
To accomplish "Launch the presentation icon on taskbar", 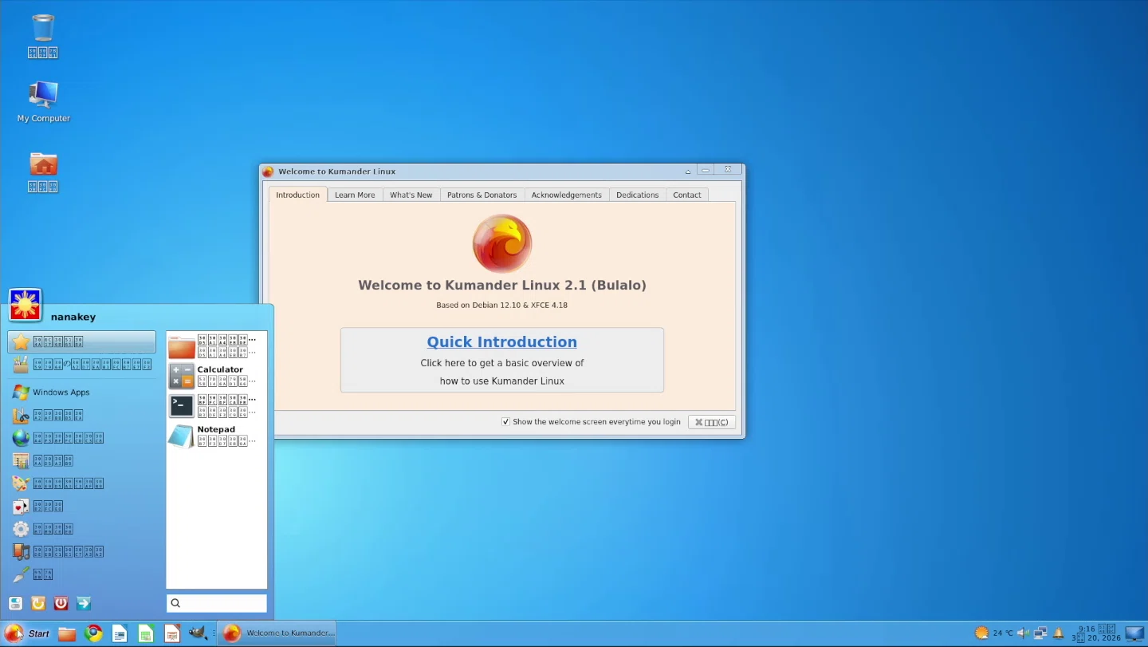I will (171, 633).
